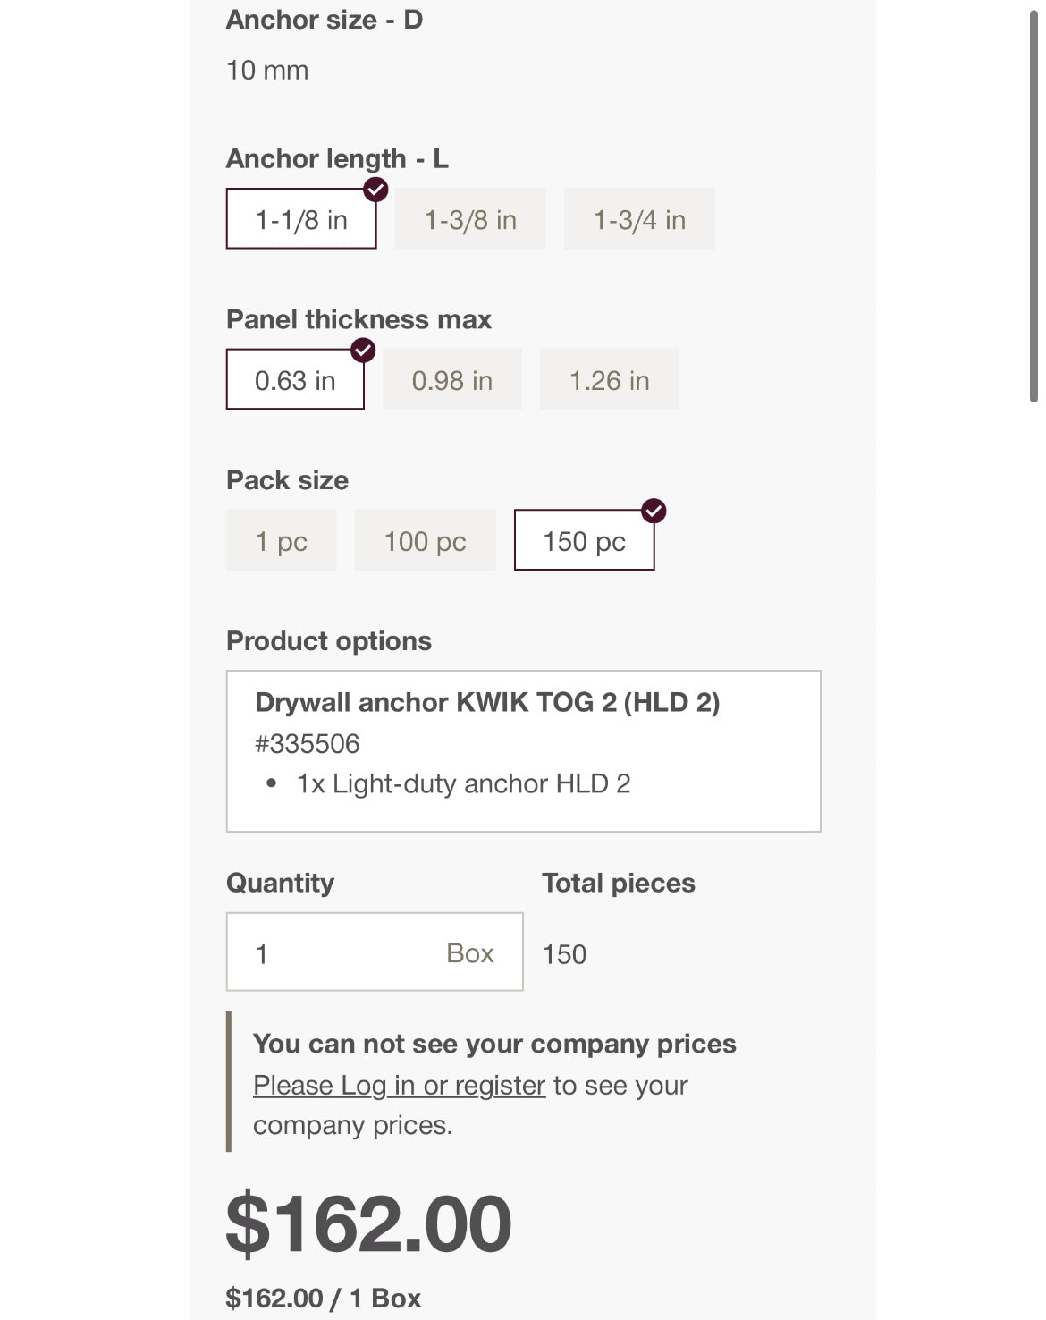Select the 1-3/8 in anchor length
The width and height of the screenshot is (1046, 1320).
pyautogui.click(x=470, y=219)
